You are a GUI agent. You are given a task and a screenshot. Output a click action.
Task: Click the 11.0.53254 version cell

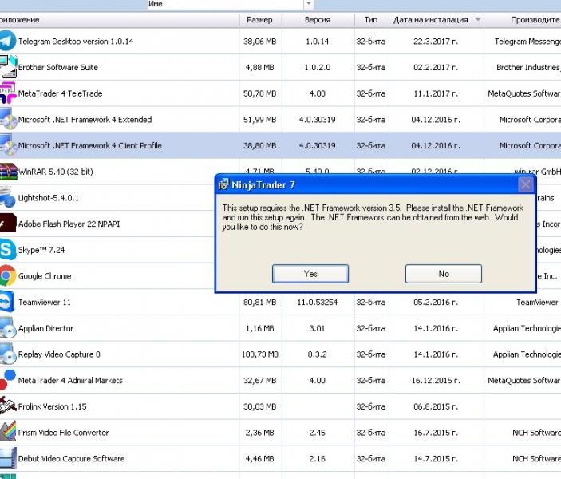[318, 302]
